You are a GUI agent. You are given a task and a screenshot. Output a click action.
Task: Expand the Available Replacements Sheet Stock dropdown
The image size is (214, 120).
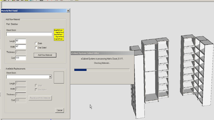(50, 77)
